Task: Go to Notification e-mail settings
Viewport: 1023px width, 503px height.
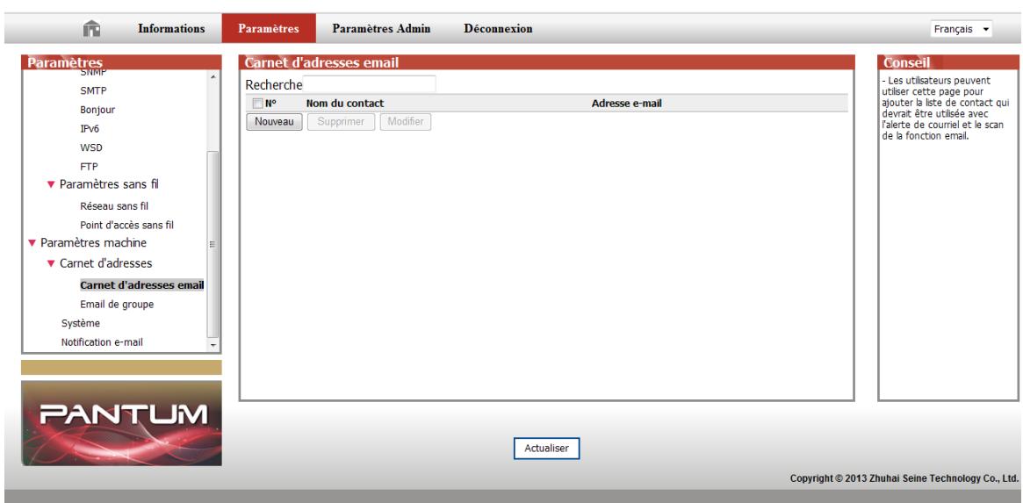Action: coord(101,341)
